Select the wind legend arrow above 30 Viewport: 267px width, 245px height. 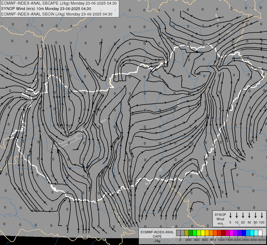click(x=249, y=215)
